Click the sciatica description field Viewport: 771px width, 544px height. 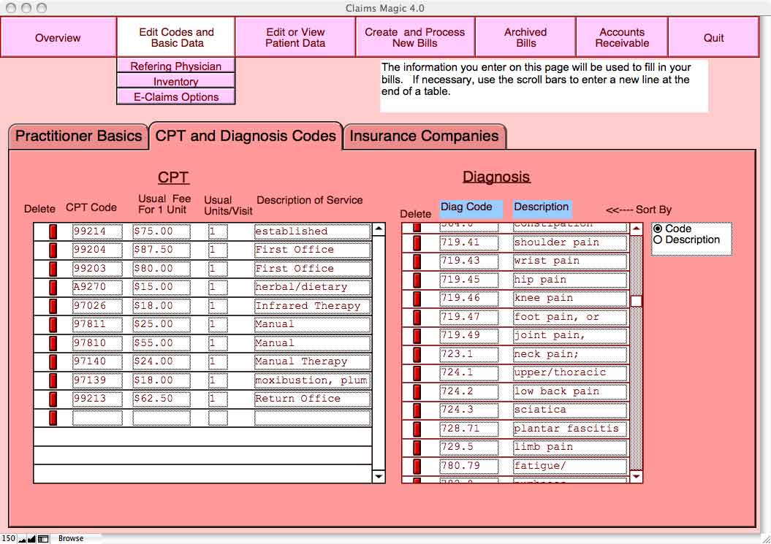[570, 410]
